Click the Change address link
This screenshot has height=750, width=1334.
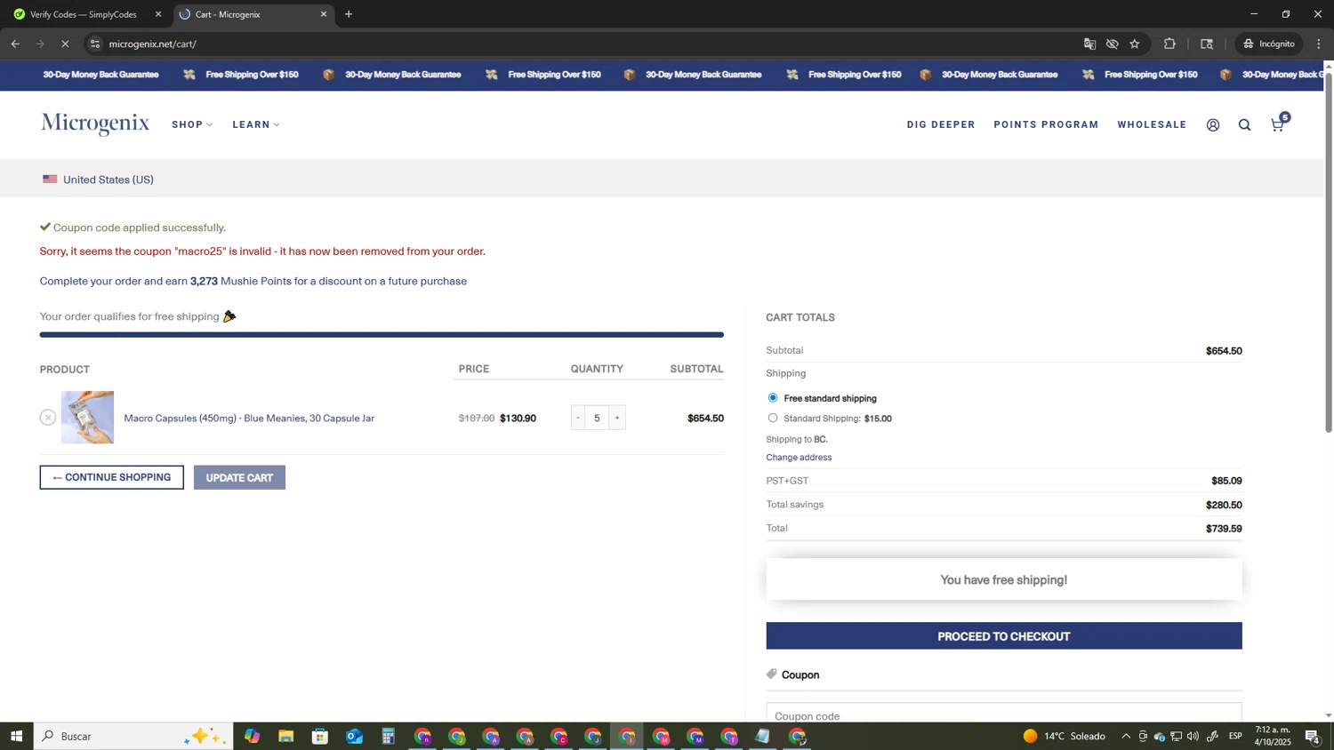[799, 458]
